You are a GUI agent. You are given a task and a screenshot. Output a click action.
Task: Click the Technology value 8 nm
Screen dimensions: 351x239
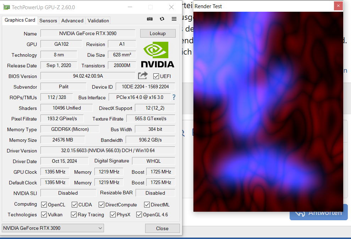59,55
